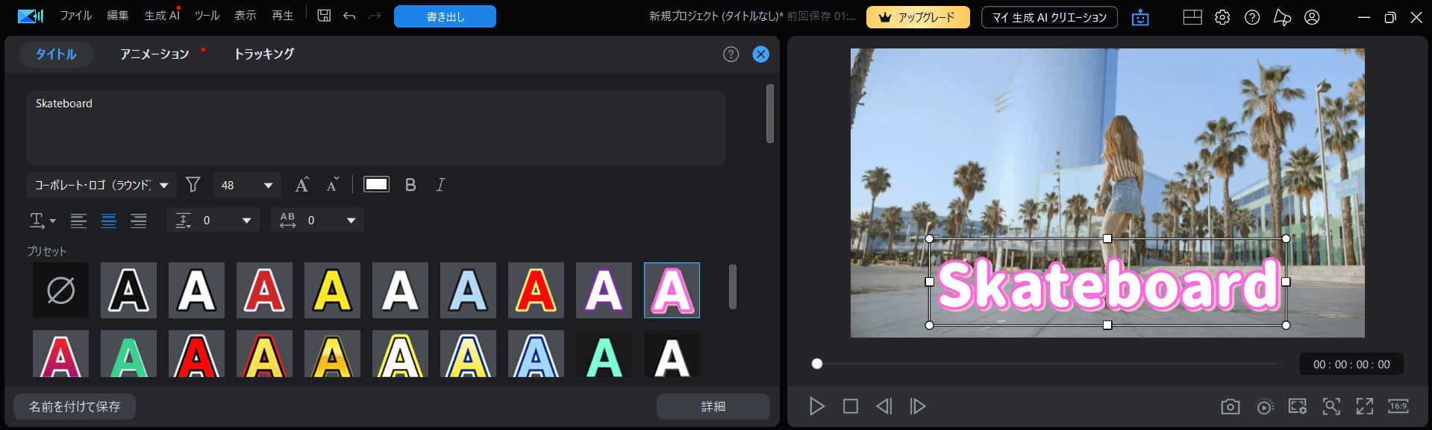This screenshot has height=430, width=1432.
Task: Switch to the アニメーション tab
Action: (x=154, y=54)
